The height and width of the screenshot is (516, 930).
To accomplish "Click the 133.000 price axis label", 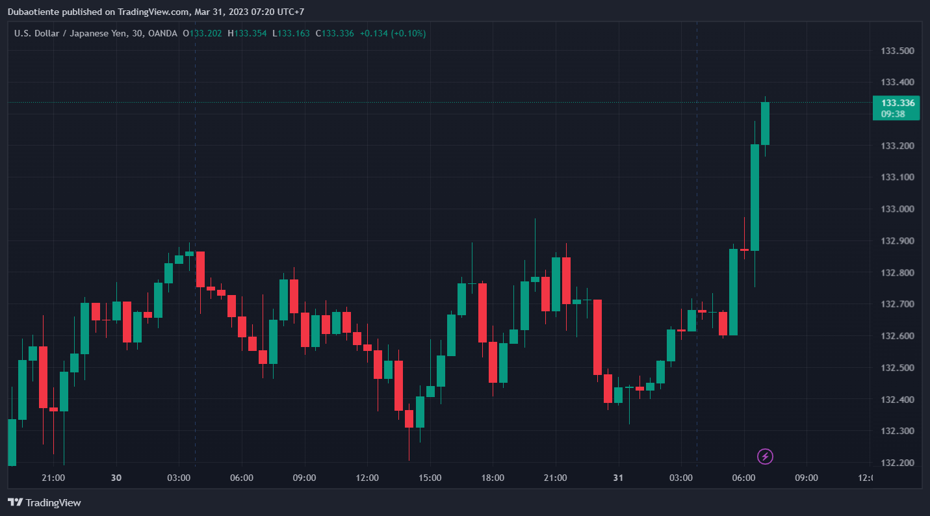I will tap(898, 209).
